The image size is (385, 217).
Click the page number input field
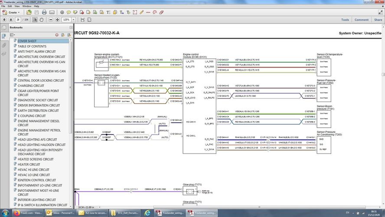coord(18,20)
